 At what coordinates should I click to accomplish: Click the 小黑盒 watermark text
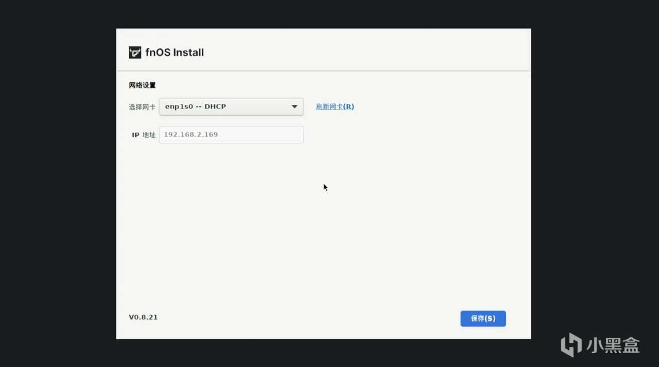(613, 345)
